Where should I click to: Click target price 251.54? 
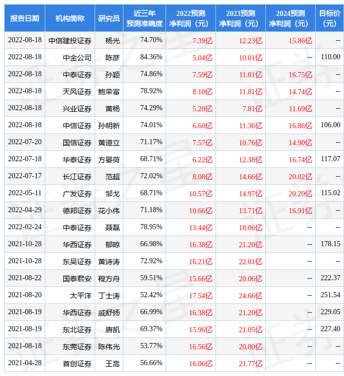[x=330, y=295]
